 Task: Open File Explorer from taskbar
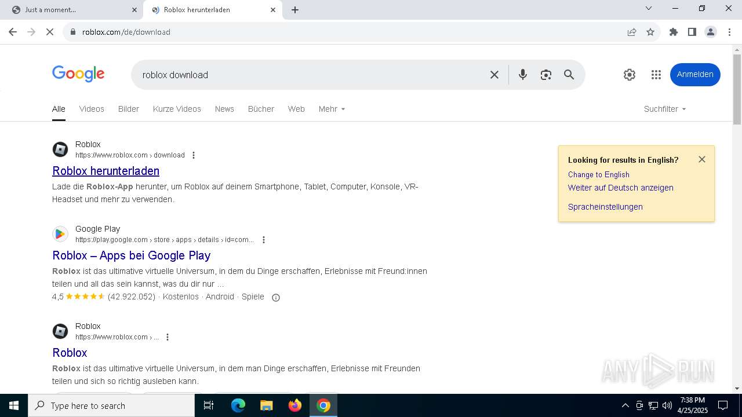[x=266, y=405]
